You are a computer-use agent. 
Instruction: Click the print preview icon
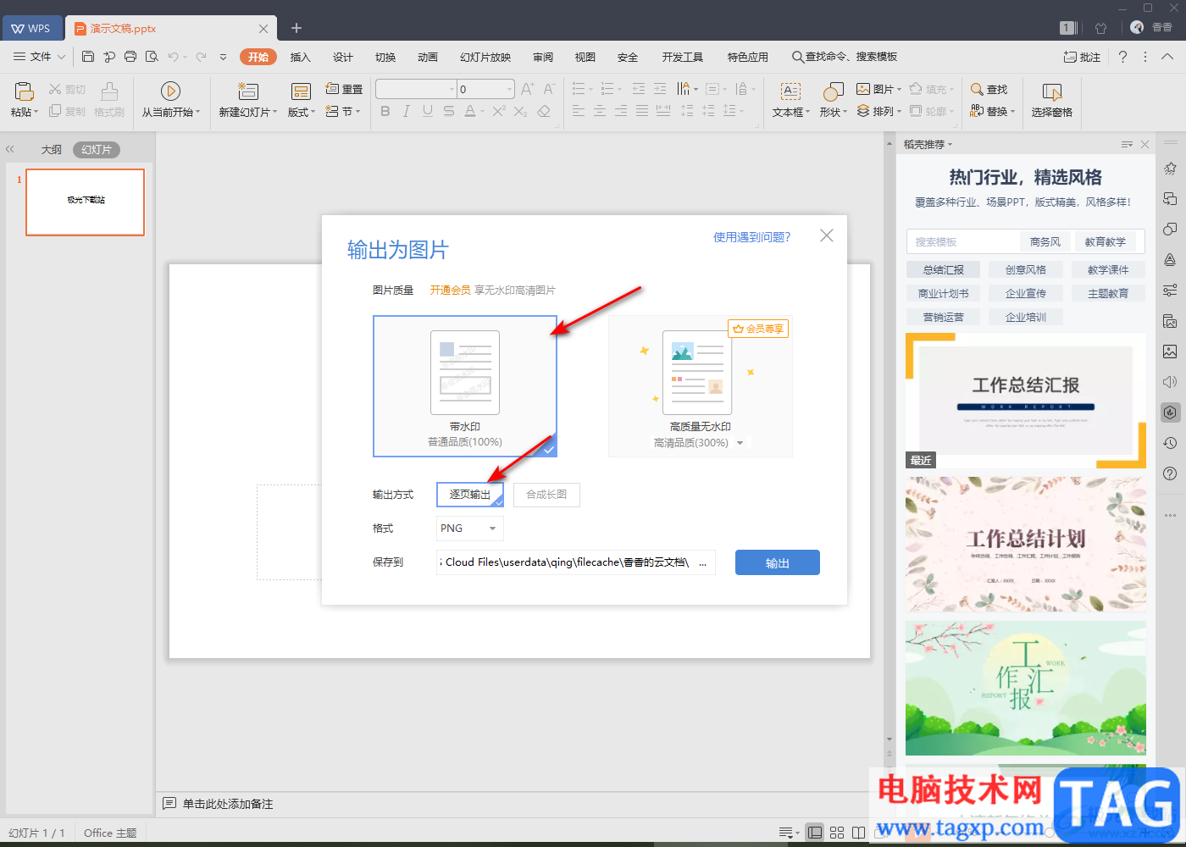152,57
